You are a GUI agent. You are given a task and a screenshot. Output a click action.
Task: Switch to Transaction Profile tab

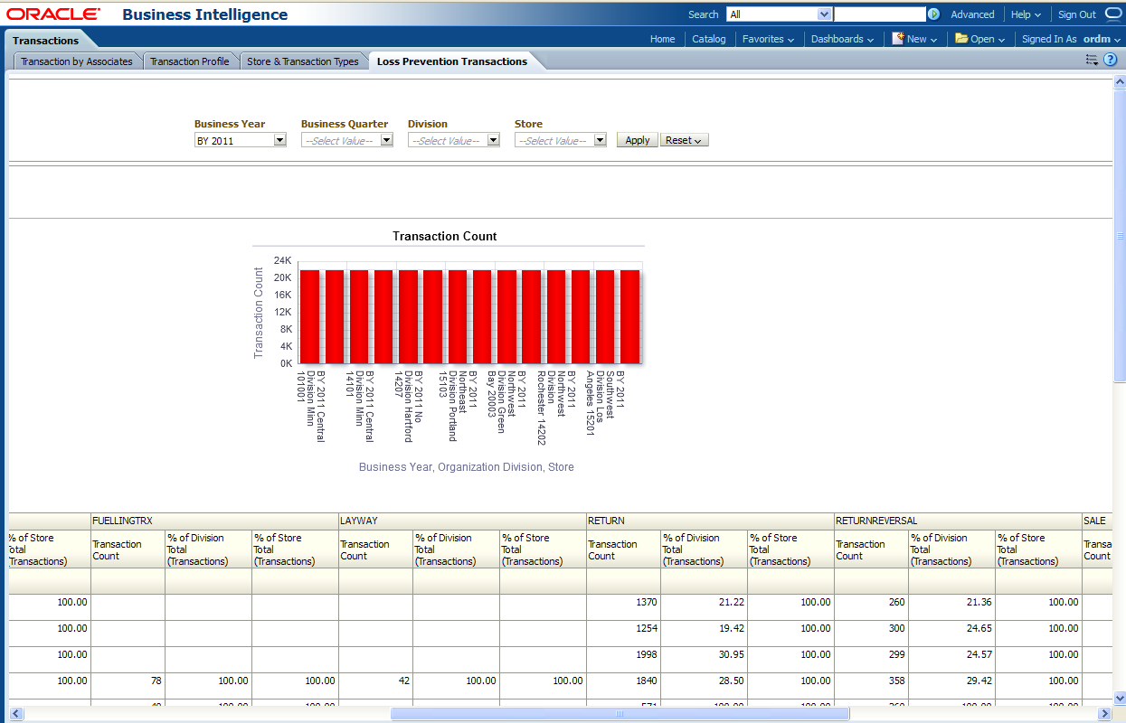coord(190,61)
